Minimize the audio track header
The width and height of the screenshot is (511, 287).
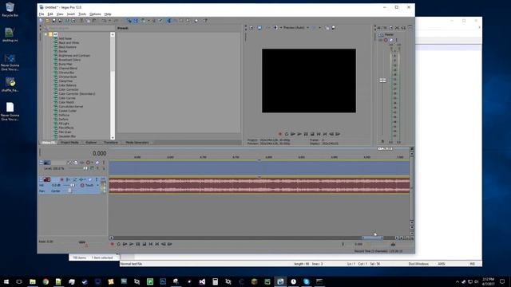tap(41, 179)
